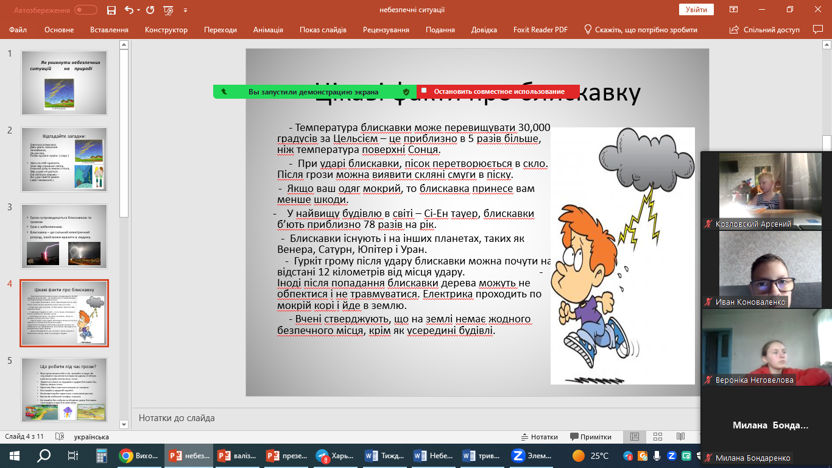Switch to the Основне ribbon tab
The image size is (832, 468).
coord(59,30)
